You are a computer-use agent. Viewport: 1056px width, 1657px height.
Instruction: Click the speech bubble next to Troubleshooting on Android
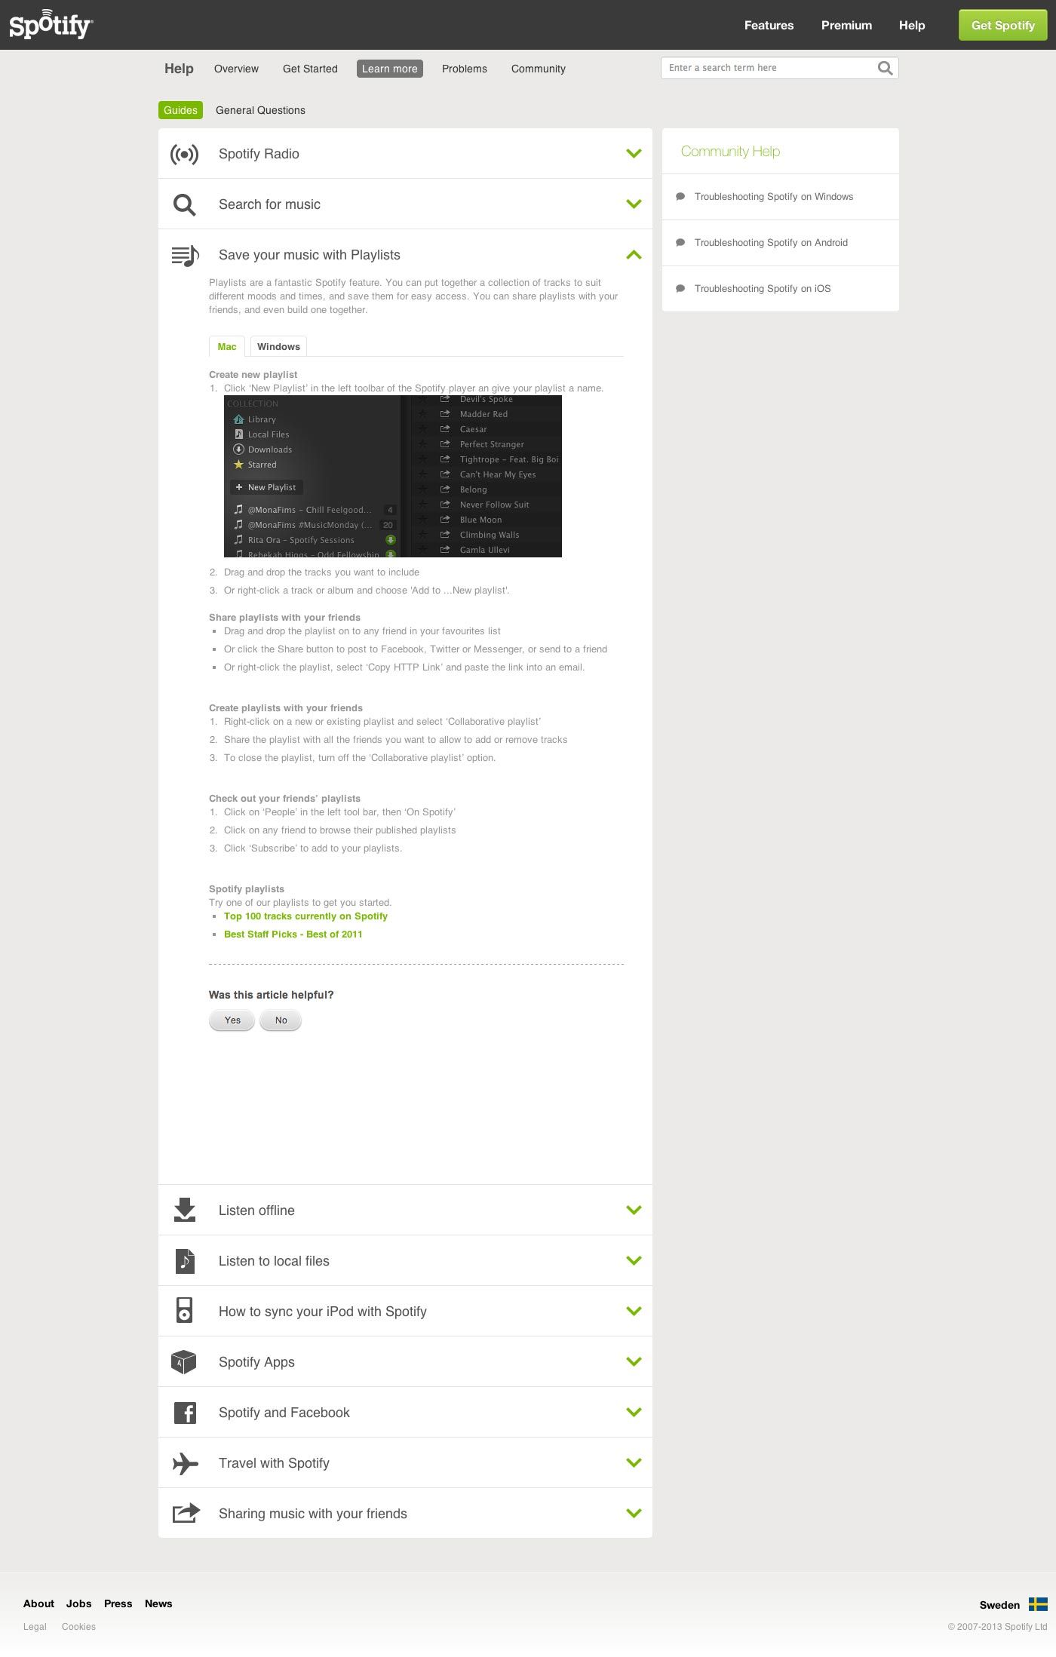680,243
